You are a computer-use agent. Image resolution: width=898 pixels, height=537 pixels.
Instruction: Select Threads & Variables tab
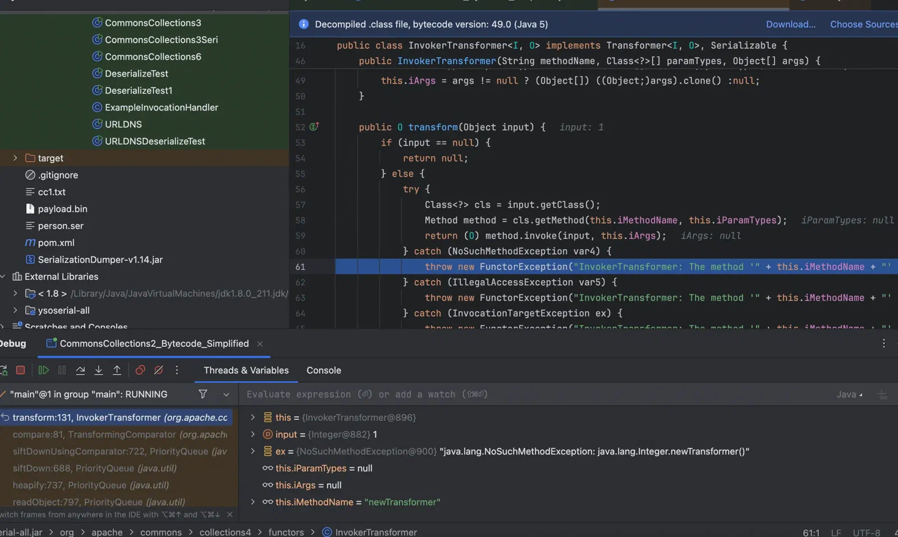tap(246, 370)
